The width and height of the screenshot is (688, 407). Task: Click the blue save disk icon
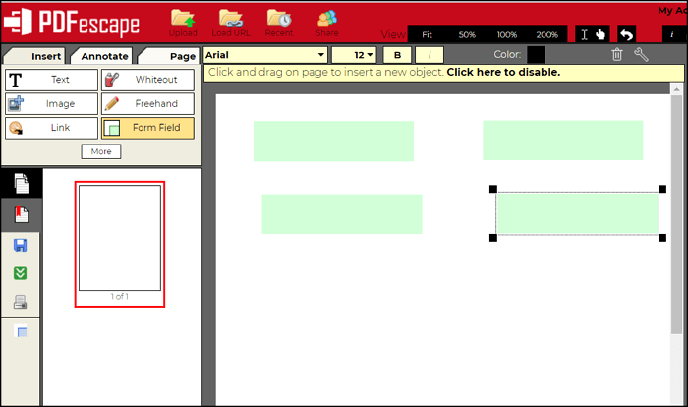pos(22,245)
